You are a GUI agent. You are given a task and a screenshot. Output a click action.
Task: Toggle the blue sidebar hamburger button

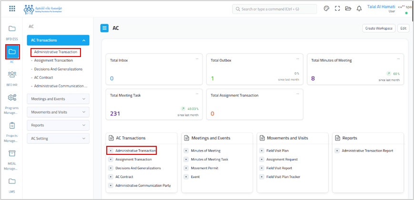104,28
